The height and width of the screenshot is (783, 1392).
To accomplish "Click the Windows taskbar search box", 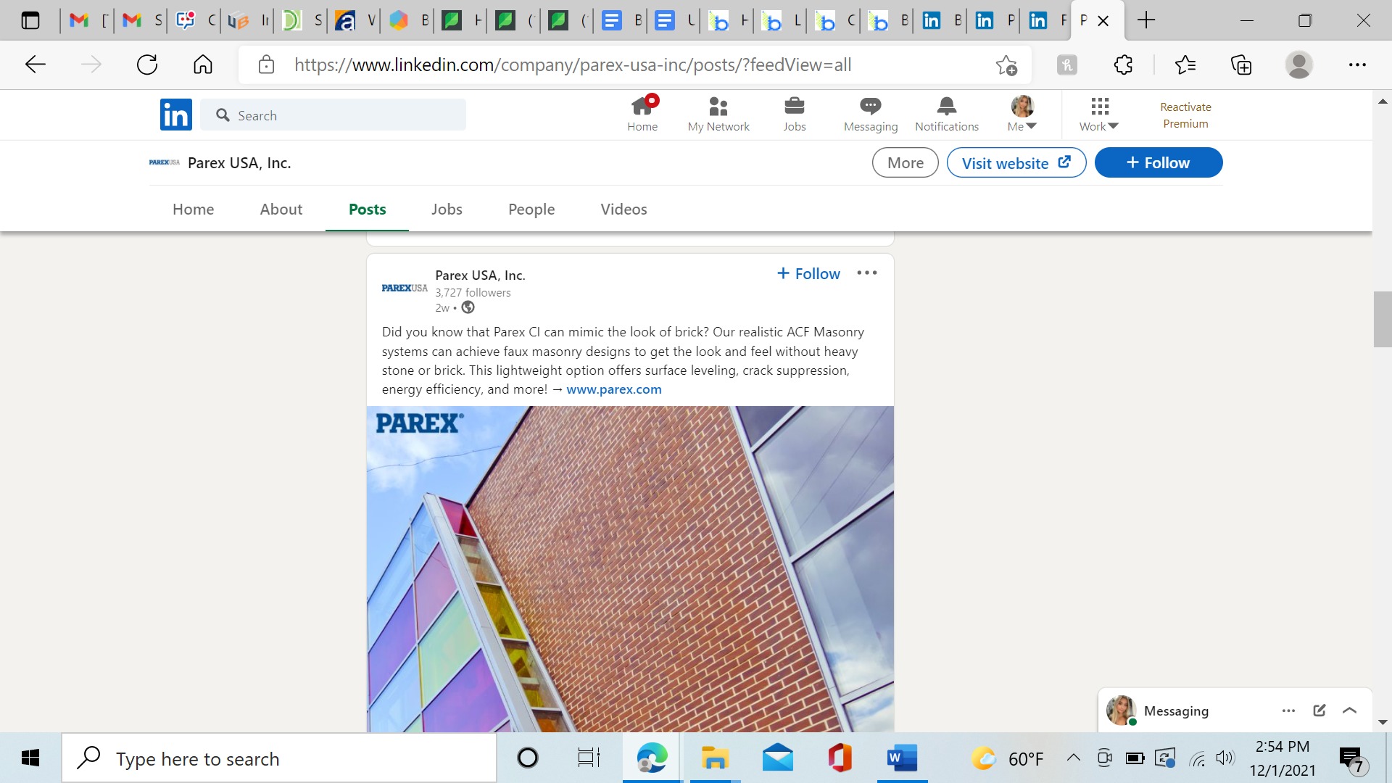I will (x=279, y=758).
